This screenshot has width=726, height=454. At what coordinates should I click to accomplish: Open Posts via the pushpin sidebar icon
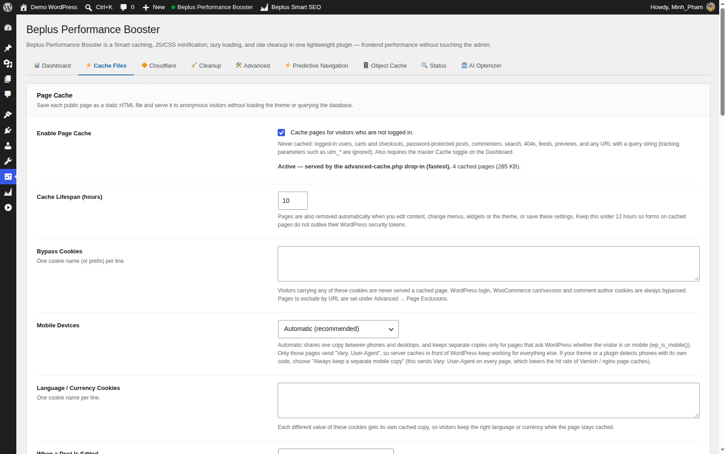click(8, 48)
